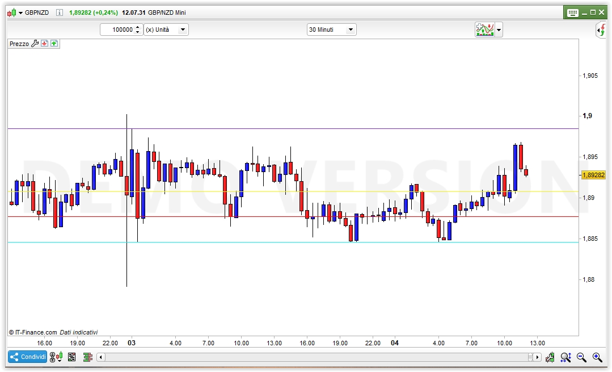Open the 30 Minuti timeframe dropdown
Screen dimensions: 612x372
click(x=332, y=30)
